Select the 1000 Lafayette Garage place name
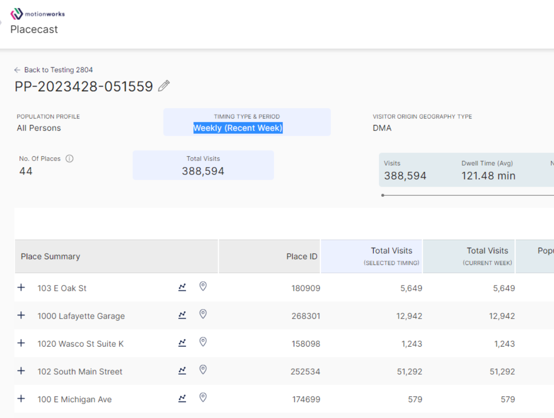Screen dimensions: 554x418 pyautogui.click(x=81, y=316)
